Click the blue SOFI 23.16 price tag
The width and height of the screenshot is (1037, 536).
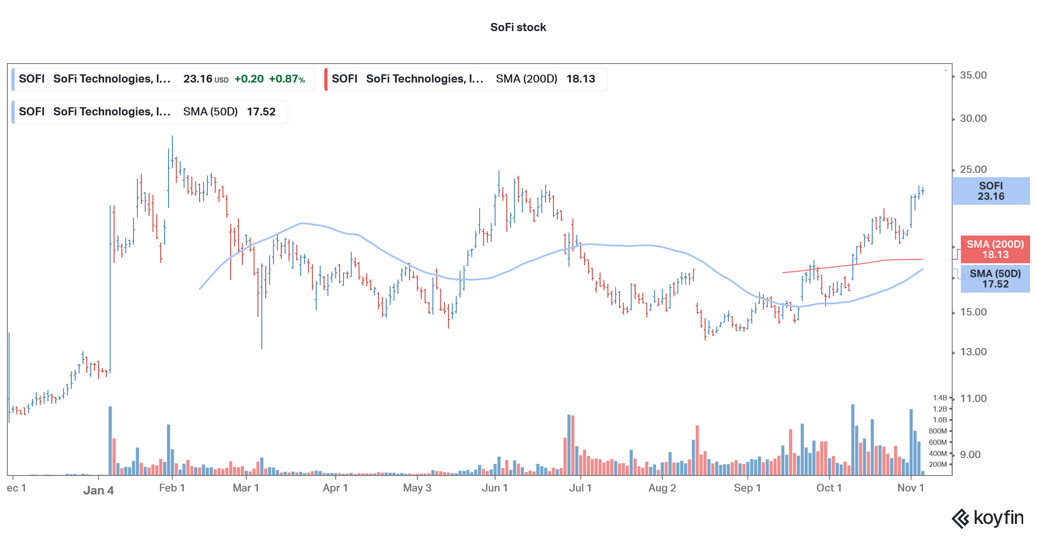991,191
